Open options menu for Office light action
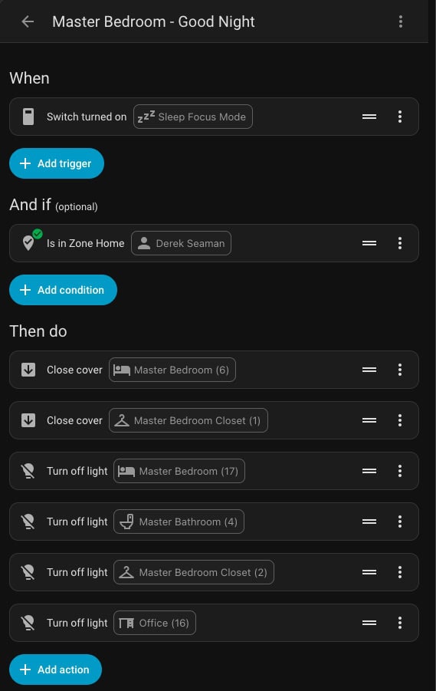This screenshot has width=436, height=691. click(400, 623)
